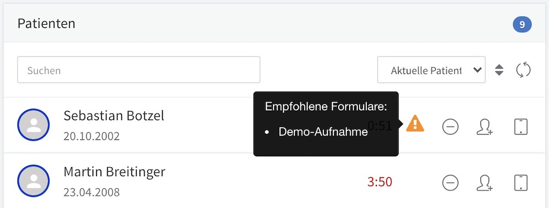Click the orange warning triangle for Sebastian Botzel

pyautogui.click(x=415, y=123)
